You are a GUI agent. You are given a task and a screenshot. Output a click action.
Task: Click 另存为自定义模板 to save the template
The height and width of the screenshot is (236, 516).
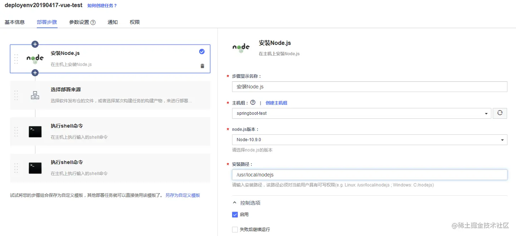tap(182, 195)
